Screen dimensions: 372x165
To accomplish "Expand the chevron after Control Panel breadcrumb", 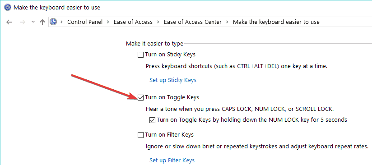I will click(x=108, y=22).
